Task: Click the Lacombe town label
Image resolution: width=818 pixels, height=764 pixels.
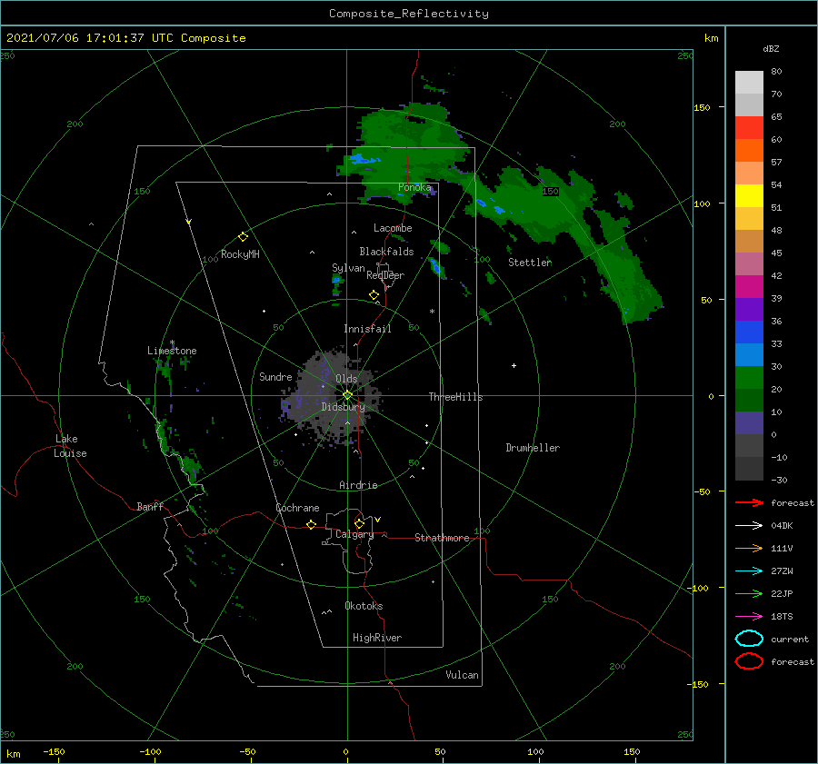Action: click(393, 228)
